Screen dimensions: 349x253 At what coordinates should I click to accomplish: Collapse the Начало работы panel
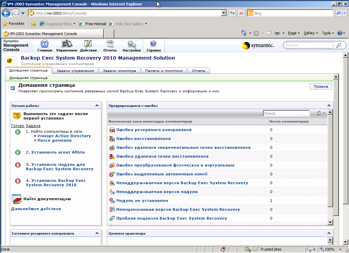pyautogui.click(x=97, y=106)
